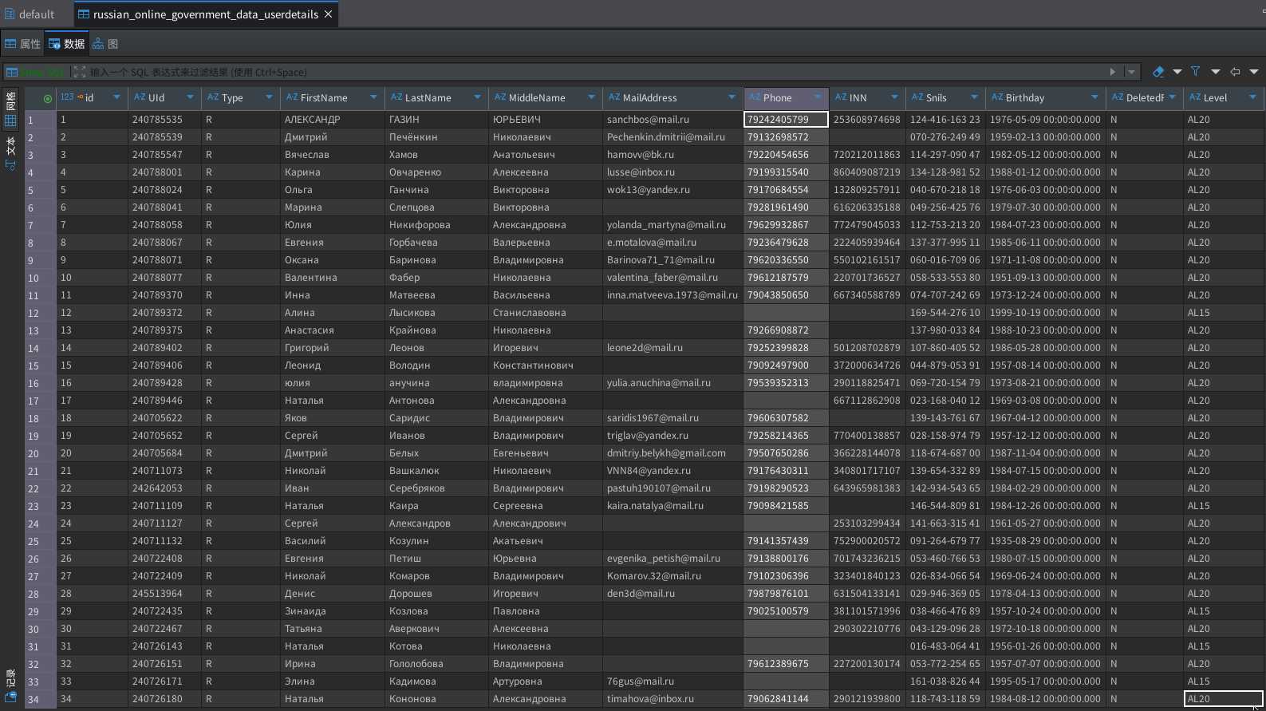Open the id column filter dropdown

coord(116,97)
